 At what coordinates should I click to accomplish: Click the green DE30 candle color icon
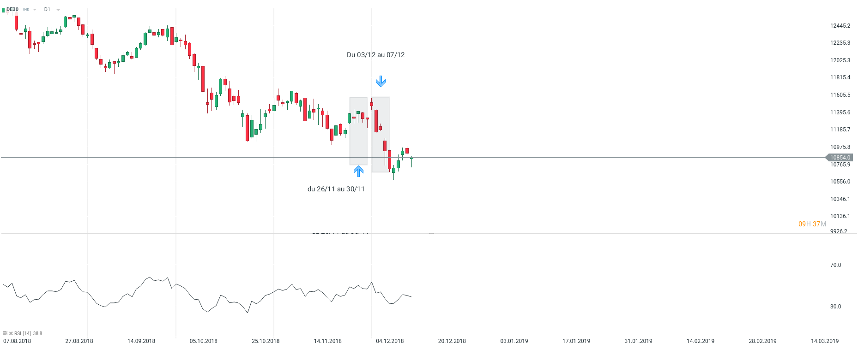point(3,10)
